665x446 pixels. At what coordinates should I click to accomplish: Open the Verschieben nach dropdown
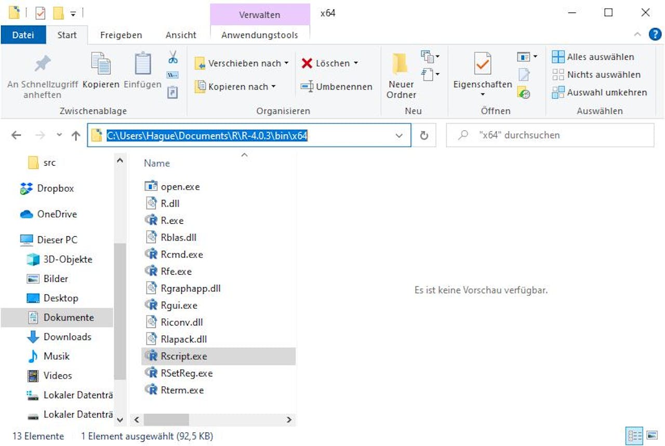(x=242, y=63)
